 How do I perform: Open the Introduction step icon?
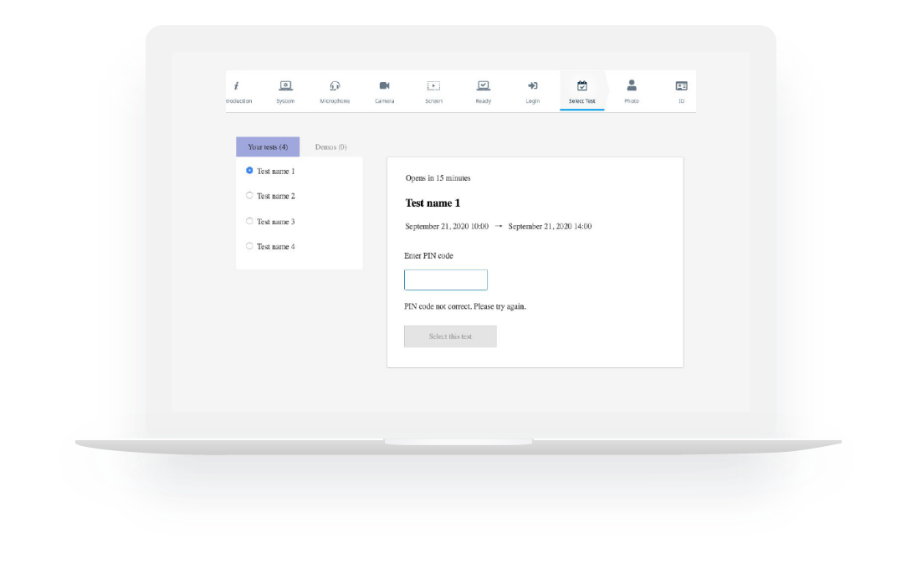click(x=238, y=85)
